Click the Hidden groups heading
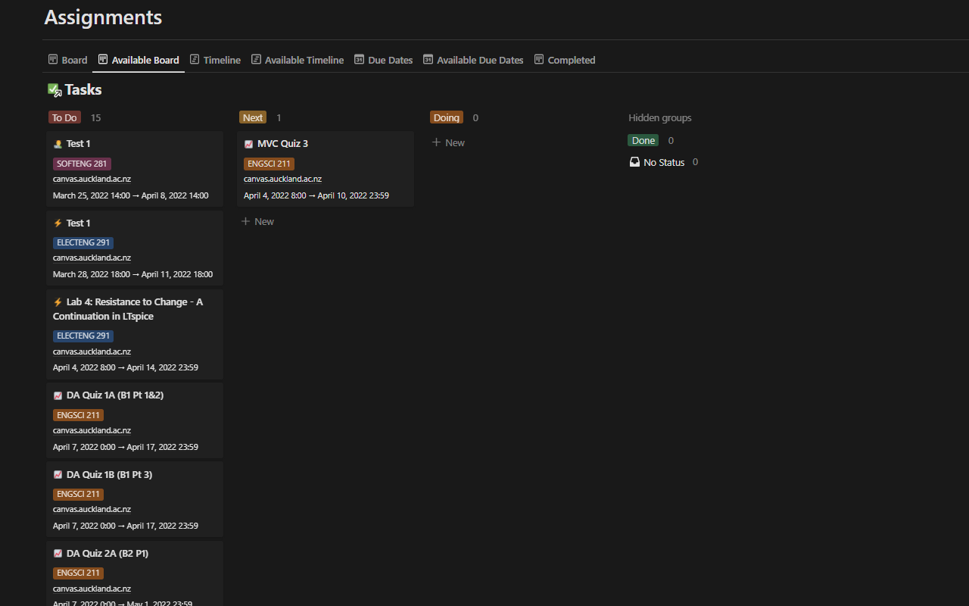This screenshot has width=969, height=606. click(x=660, y=117)
